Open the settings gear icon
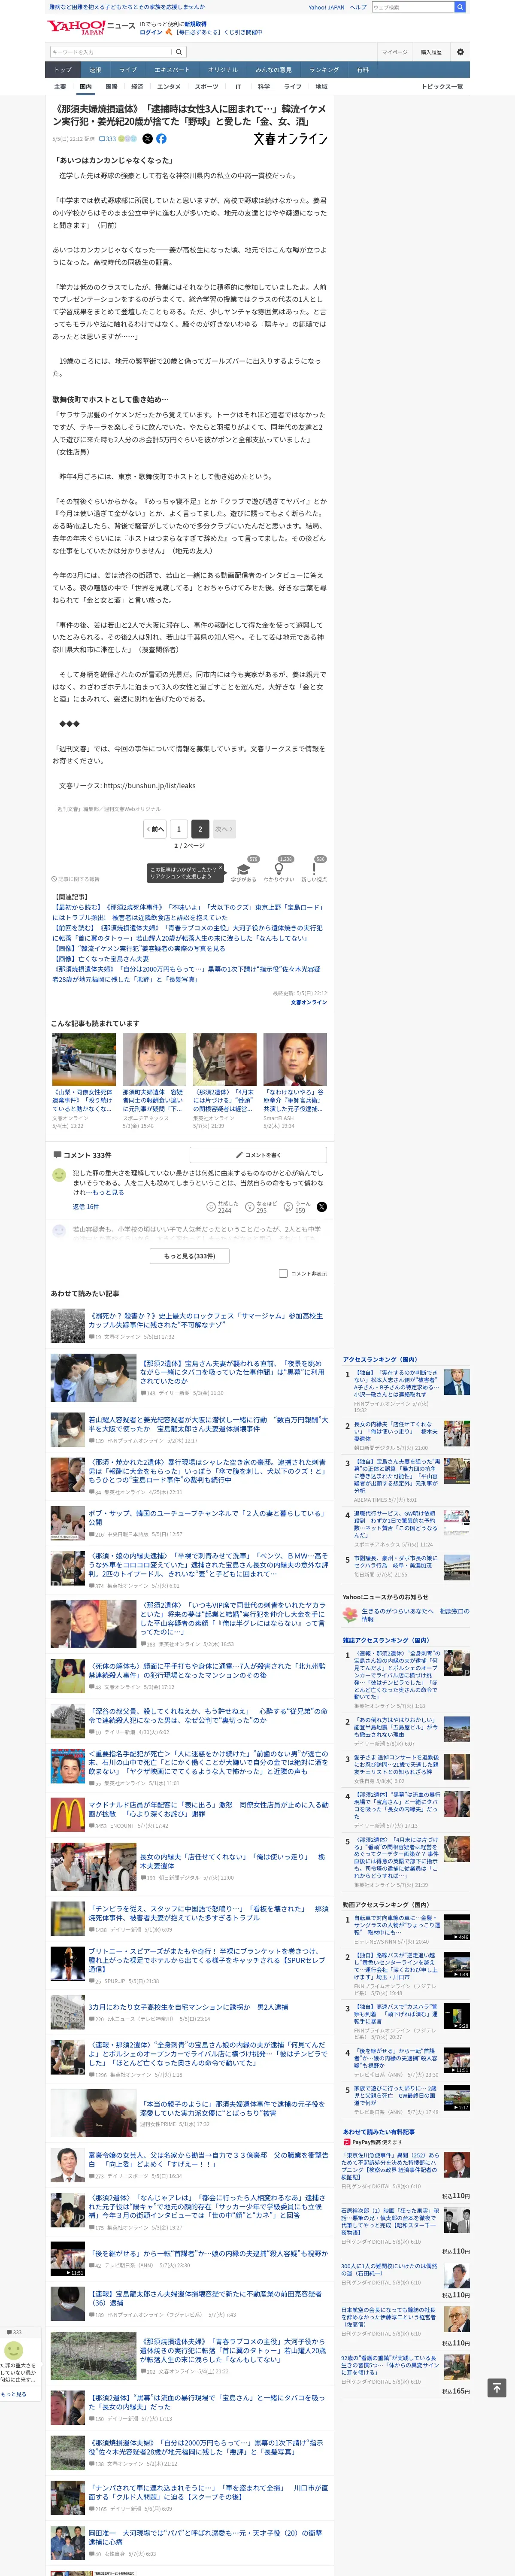This screenshot has height=2576, width=515. [460, 52]
